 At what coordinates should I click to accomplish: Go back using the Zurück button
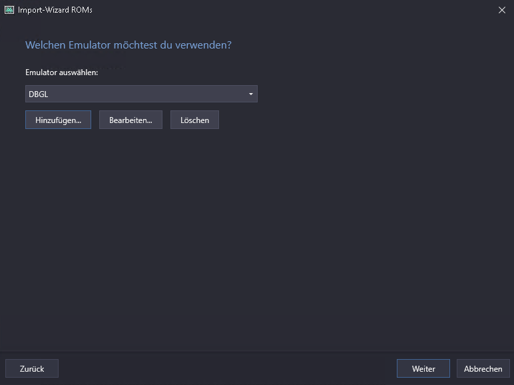click(x=32, y=368)
